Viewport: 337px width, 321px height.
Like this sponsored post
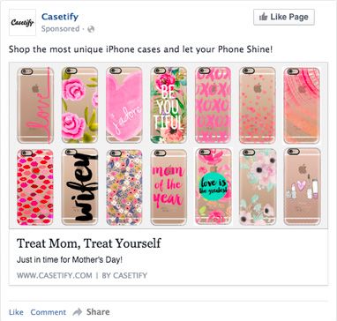[x=16, y=312]
